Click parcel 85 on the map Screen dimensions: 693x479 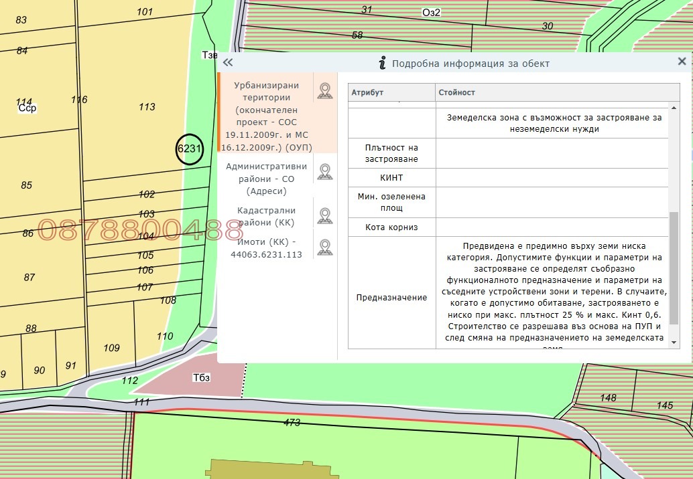[x=27, y=185]
